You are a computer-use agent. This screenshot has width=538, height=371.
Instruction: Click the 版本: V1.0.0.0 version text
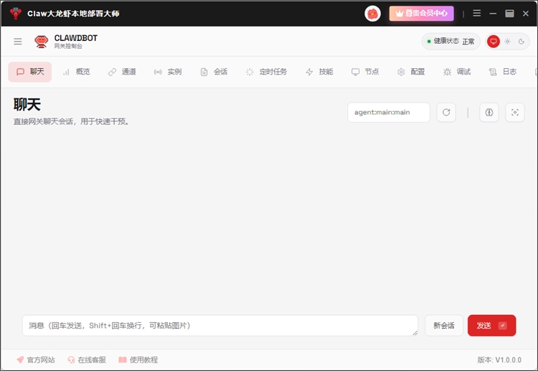pyautogui.click(x=499, y=360)
